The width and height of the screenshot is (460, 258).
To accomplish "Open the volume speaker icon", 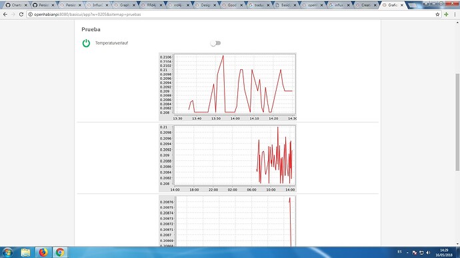I will 428,253.
